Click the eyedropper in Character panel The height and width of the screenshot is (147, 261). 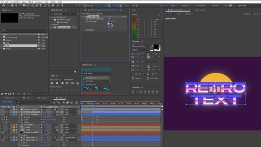pyautogui.click(x=152, y=46)
